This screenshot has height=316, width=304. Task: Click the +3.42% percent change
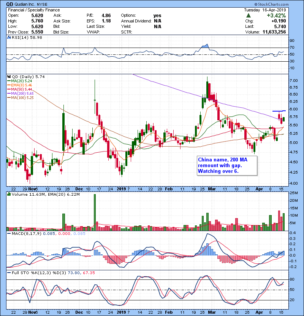276,16
